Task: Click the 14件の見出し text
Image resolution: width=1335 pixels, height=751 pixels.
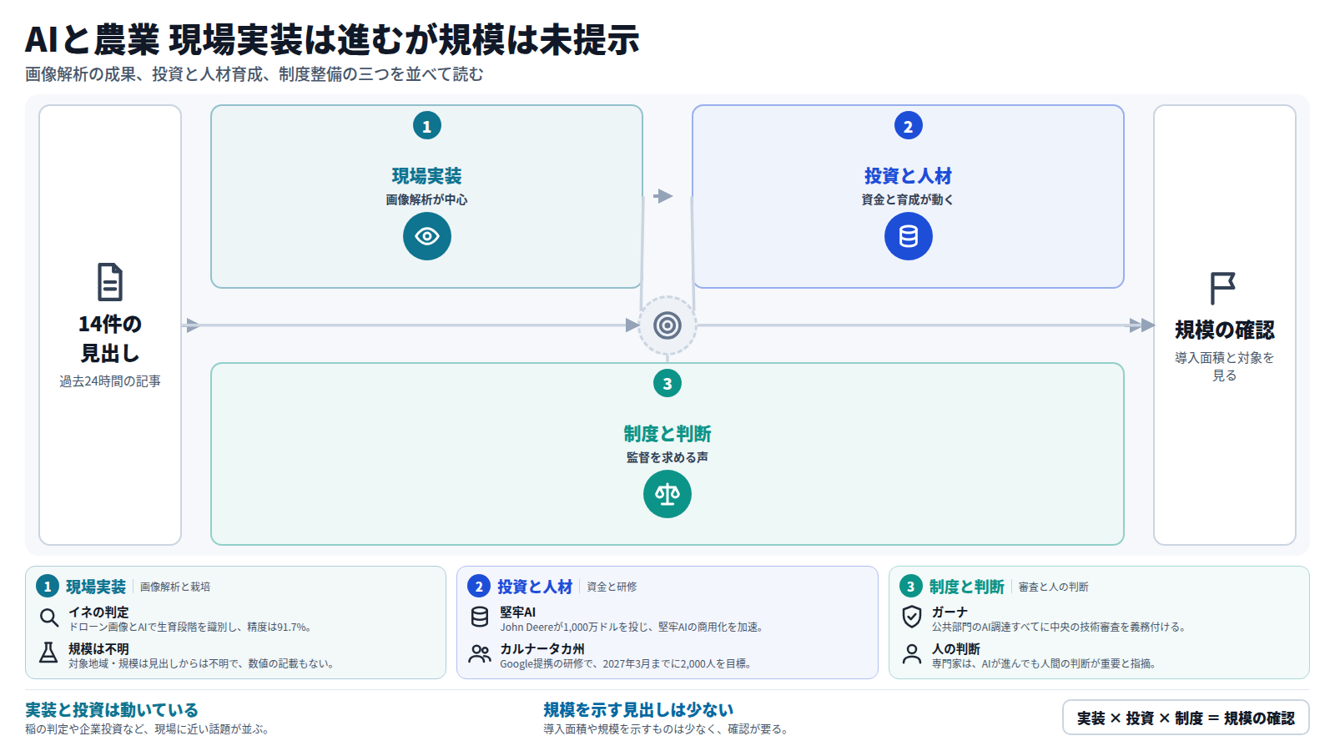Action: pos(110,339)
